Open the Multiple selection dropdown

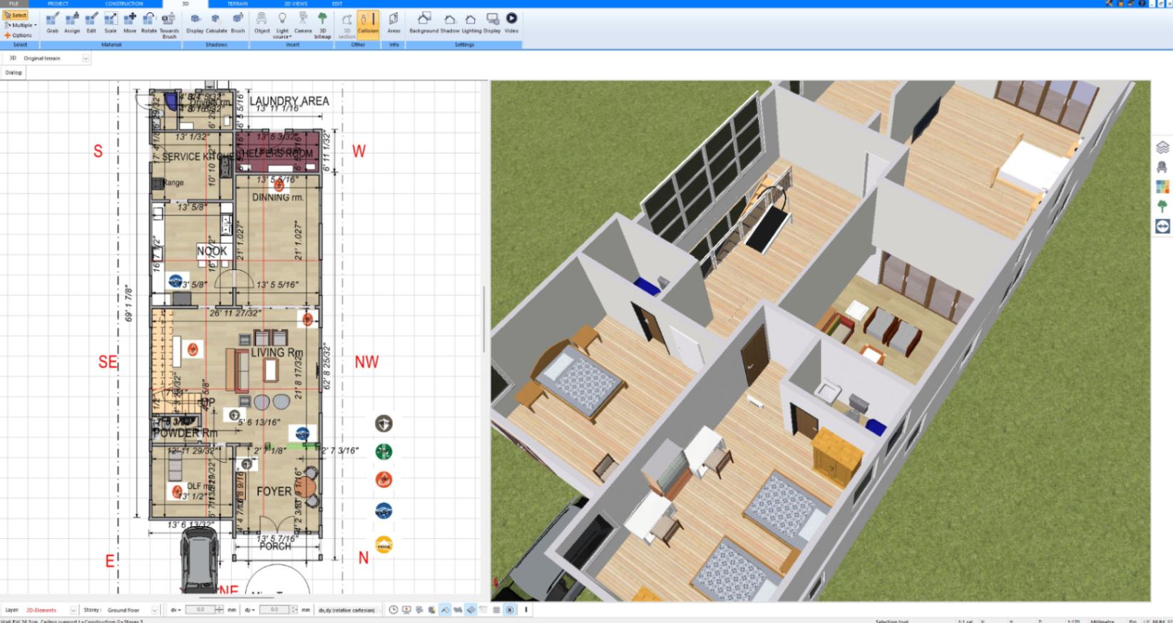tap(21, 25)
